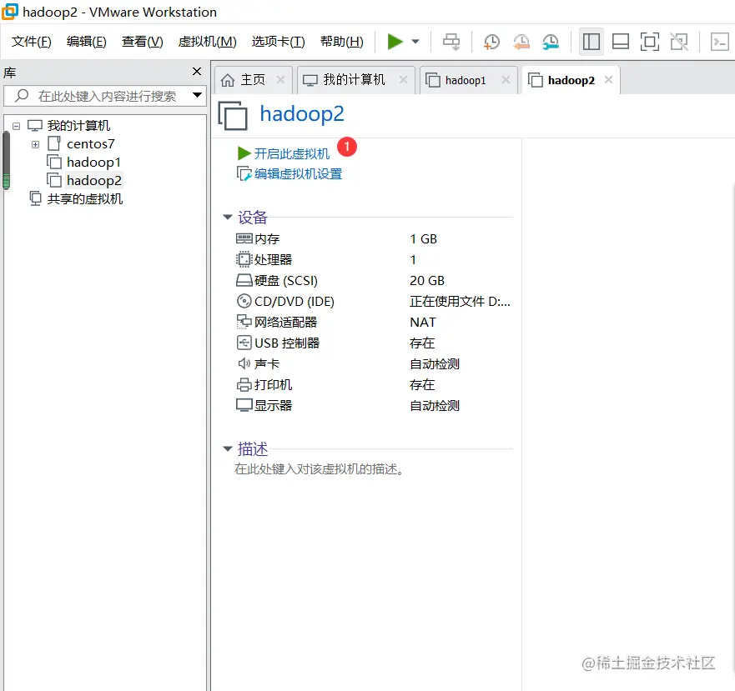
Task: Switch to the 主页 tab
Action: 253,80
